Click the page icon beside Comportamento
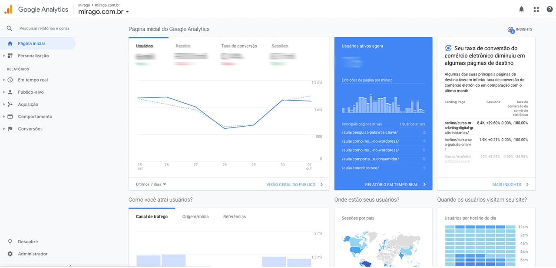The height and width of the screenshot is (268, 556). coord(10,116)
